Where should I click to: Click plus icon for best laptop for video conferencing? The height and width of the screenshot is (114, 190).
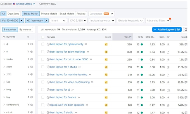point(48,82)
